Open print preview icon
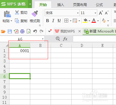The height and width of the screenshot is (105, 116). (x=29, y=31)
